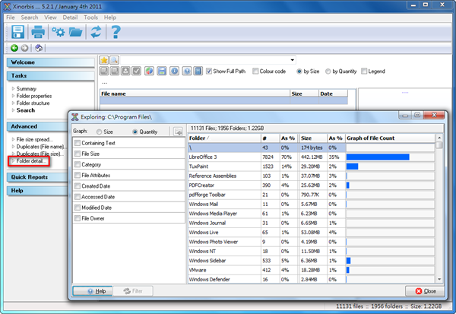Open the Detail menu

[70, 17]
